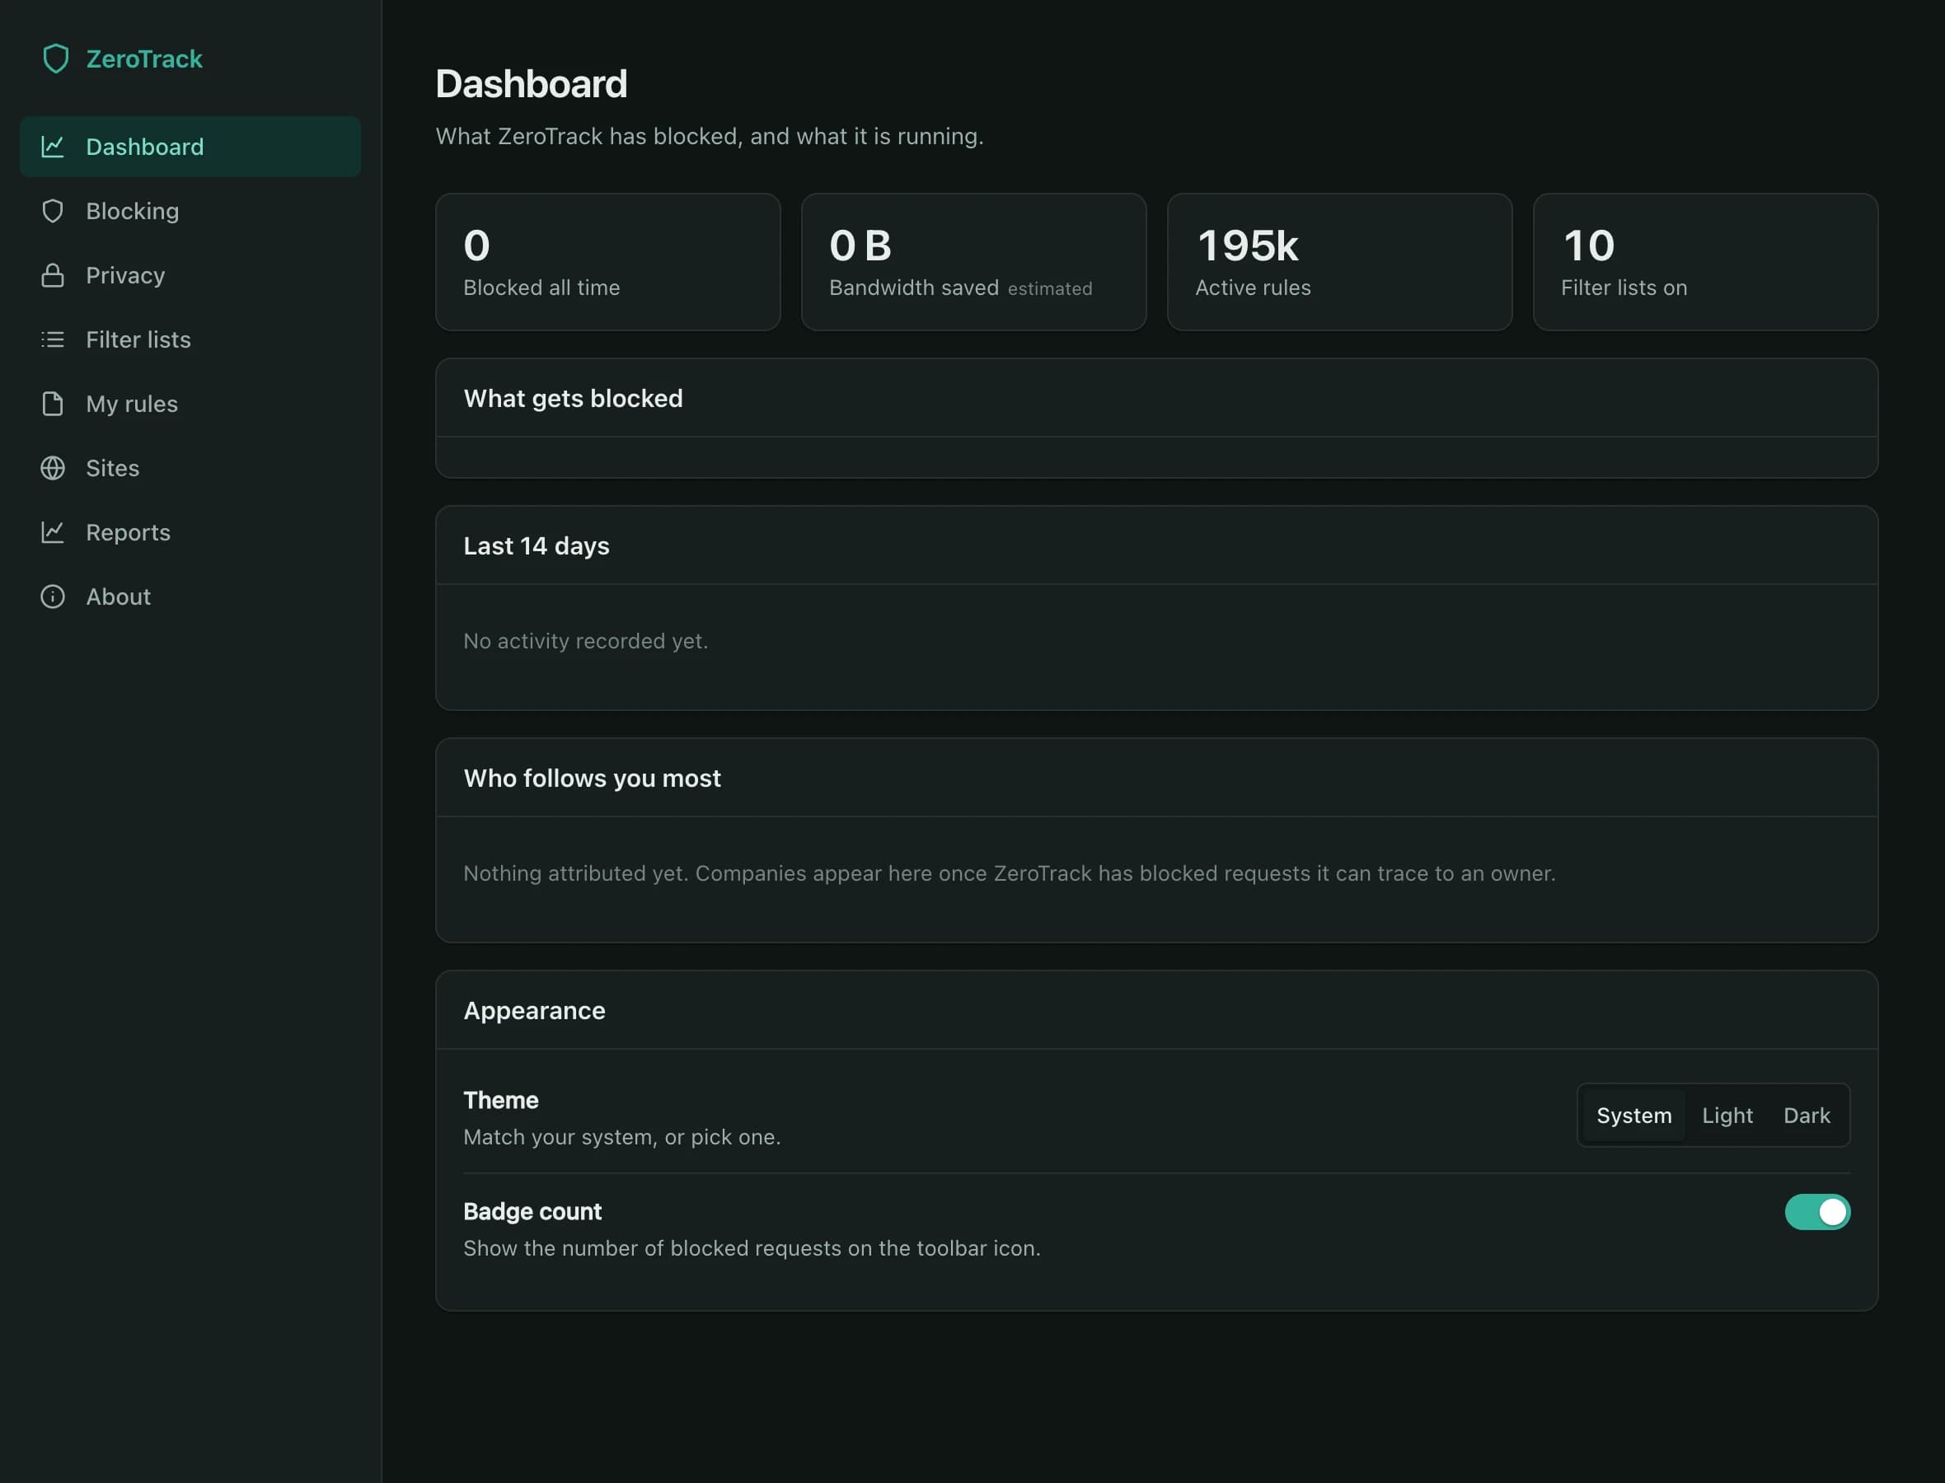Click the ZeroTrack brand name

pos(144,59)
